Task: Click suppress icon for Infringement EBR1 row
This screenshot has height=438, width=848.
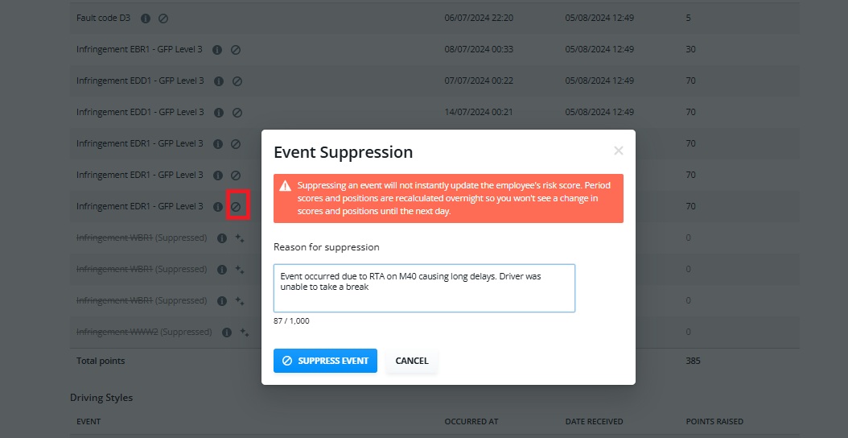Action: click(235, 49)
